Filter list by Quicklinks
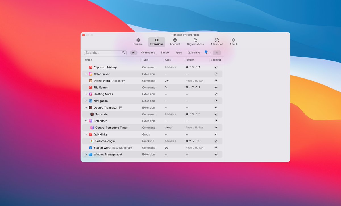Image resolution: width=341 pixels, height=206 pixels. coord(194,53)
